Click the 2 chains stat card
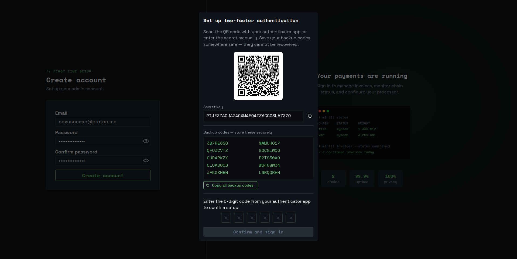The height and width of the screenshot is (259, 517). pos(333,179)
